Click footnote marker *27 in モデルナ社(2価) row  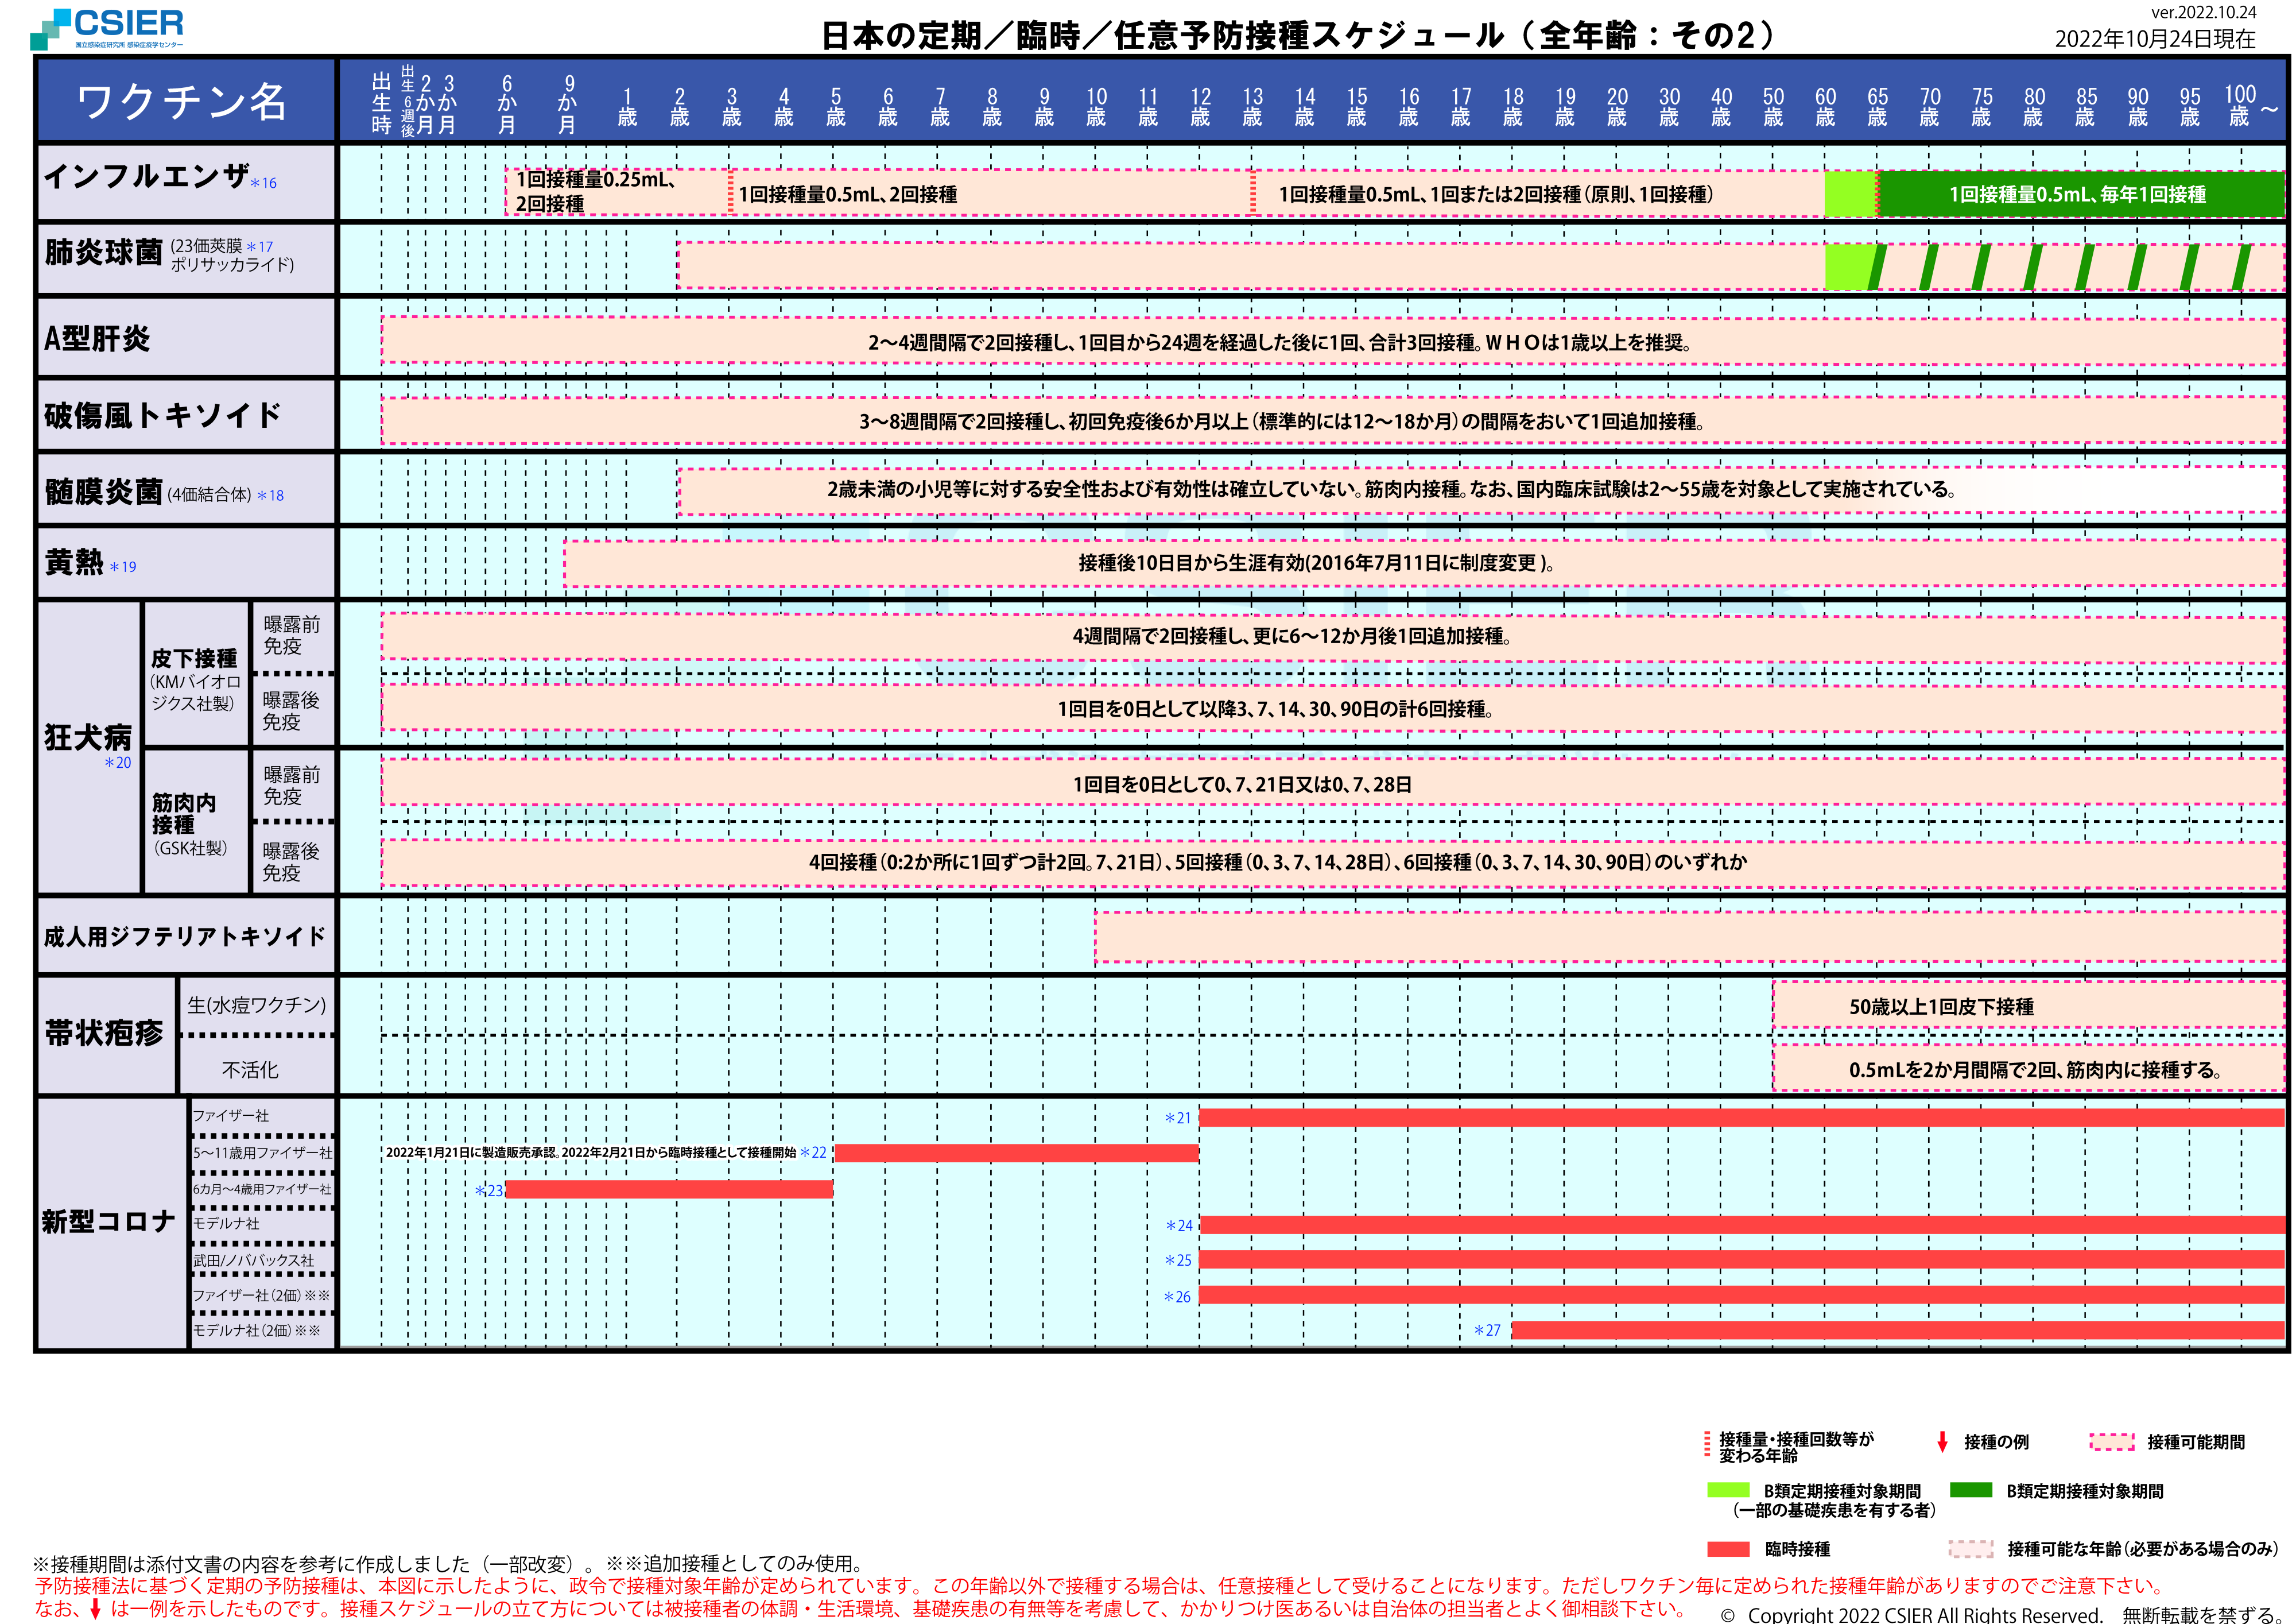pos(1487,1331)
